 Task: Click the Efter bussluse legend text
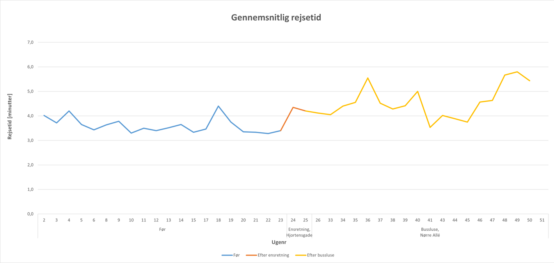[x=321, y=255]
